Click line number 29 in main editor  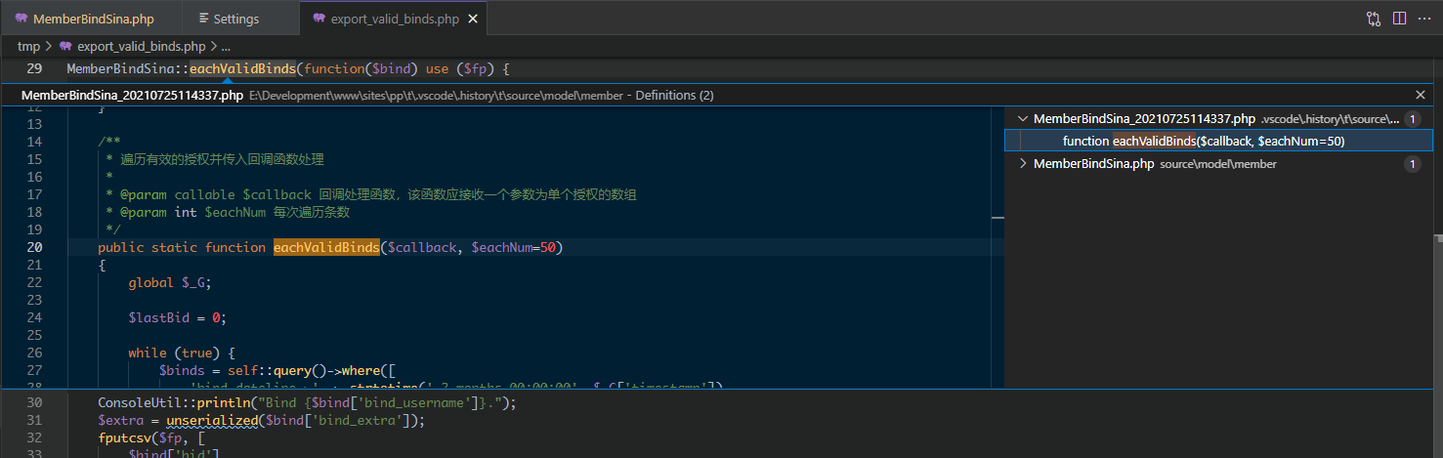point(34,69)
